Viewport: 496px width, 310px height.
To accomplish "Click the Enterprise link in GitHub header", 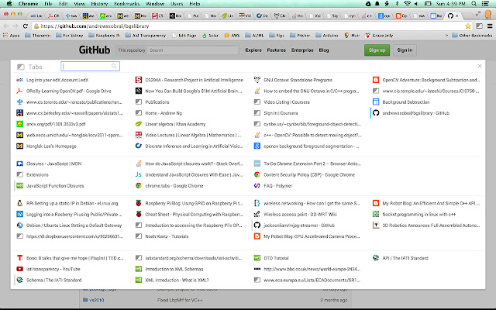I will [x=302, y=50].
